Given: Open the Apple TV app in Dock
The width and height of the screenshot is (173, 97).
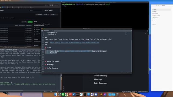Looking at the screenshot, I should (x=78, y=94).
